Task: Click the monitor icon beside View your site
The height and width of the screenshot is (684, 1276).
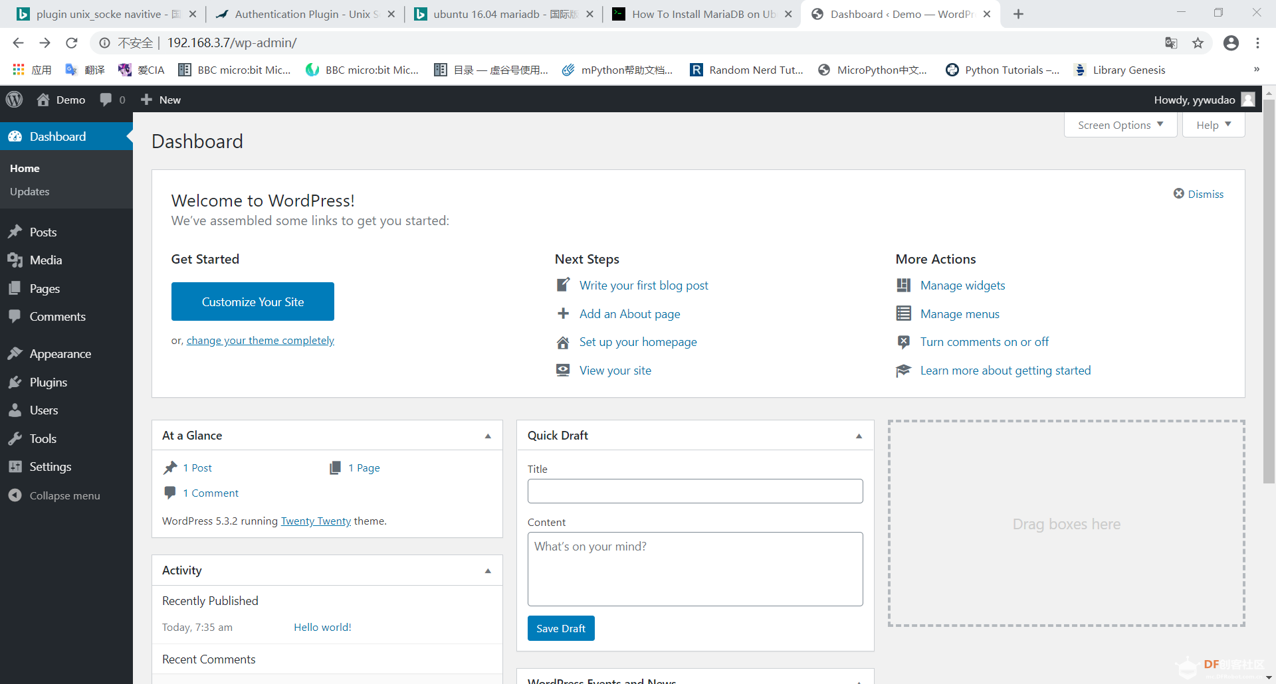Action: point(563,370)
